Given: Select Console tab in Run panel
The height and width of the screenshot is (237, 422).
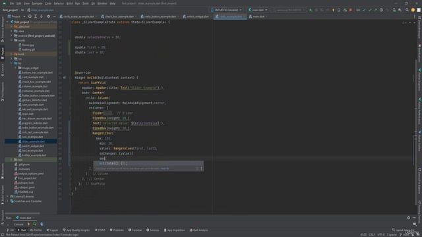Looking at the screenshot, I should pos(18,224).
